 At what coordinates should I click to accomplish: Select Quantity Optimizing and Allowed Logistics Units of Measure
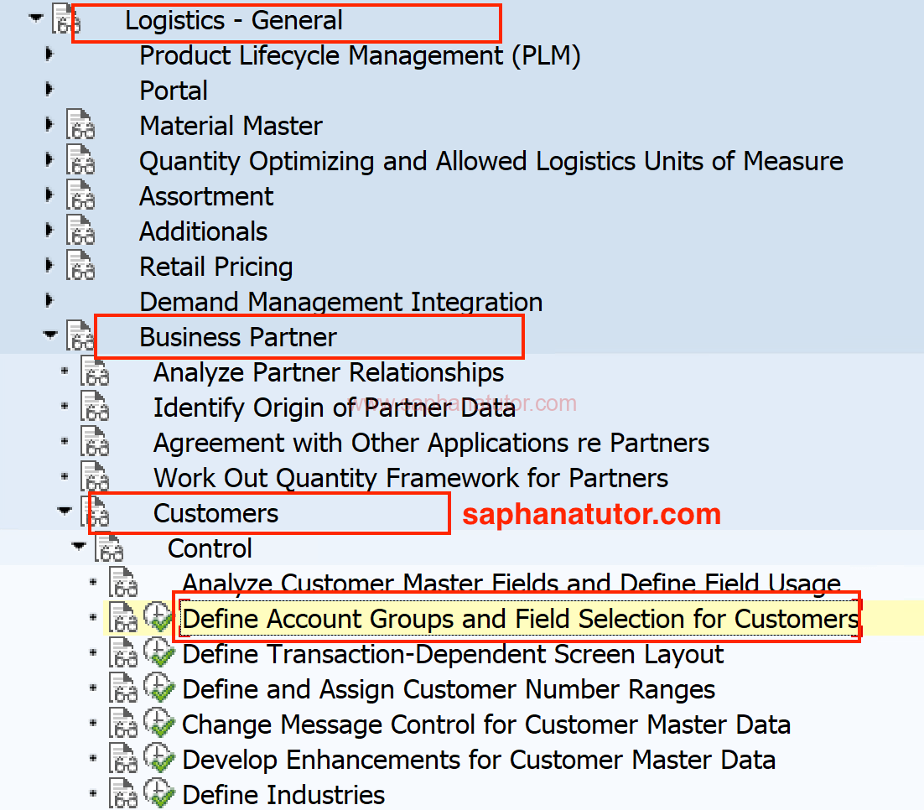click(x=491, y=162)
